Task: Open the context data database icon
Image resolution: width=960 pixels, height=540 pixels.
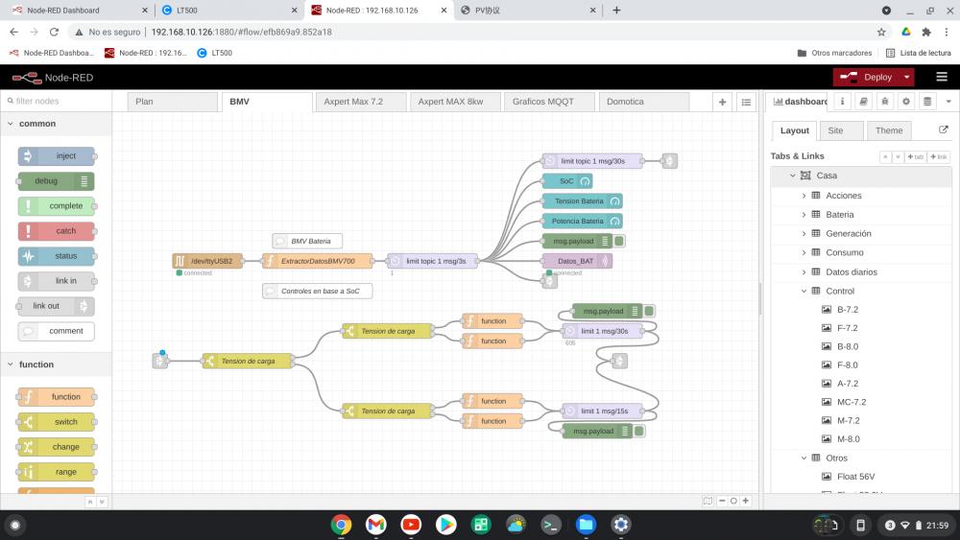Action: click(x=927, y=102)
